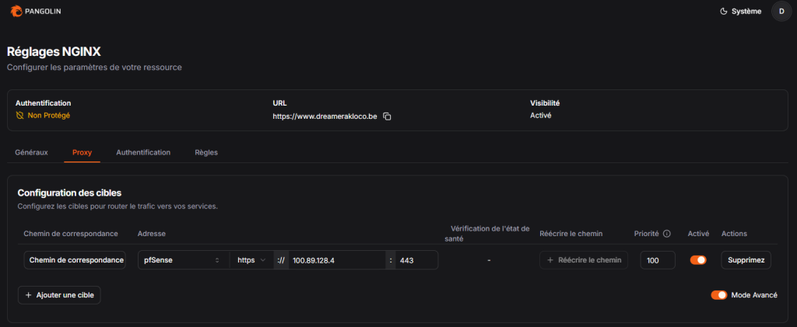797x327 pixels.
Task: Copy the resource URL with copy icon
Action: pos(387,116)
